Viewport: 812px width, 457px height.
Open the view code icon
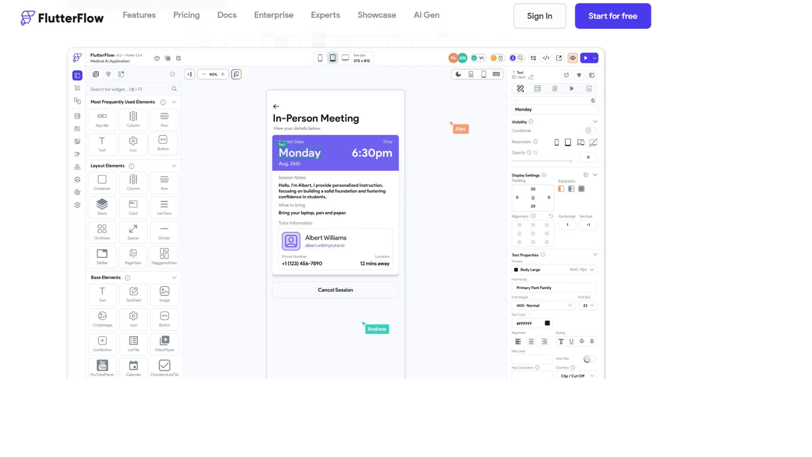pyautogui.click(x=546, y=58)
